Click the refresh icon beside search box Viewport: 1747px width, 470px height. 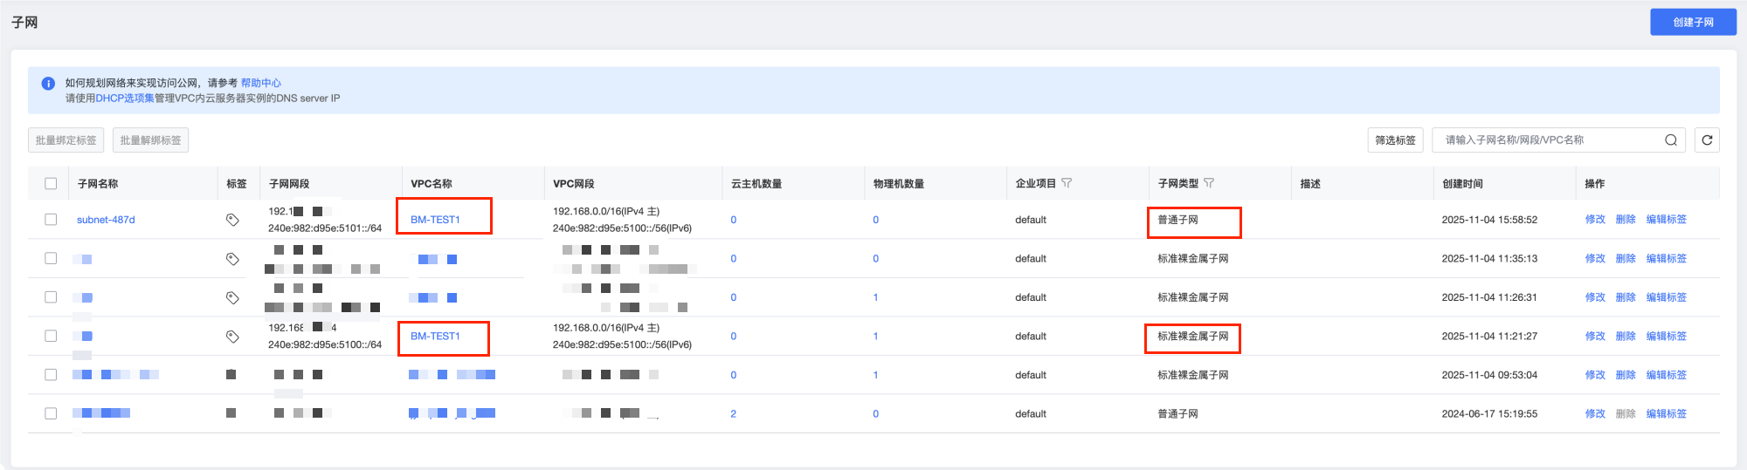coord(1707,140)
